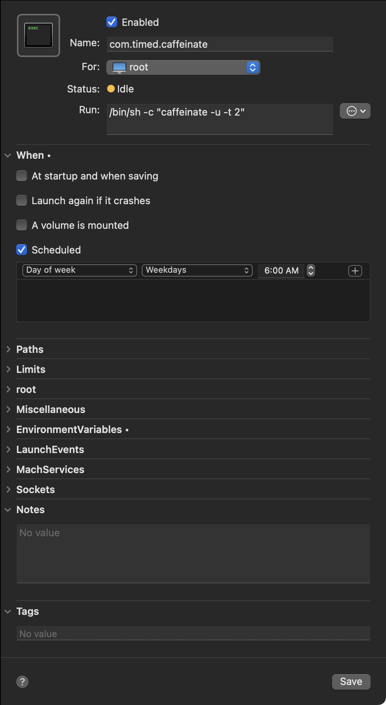Check Launch again if it crashes
The height and width of the screenshot is (705, 386).
(22, 201)
